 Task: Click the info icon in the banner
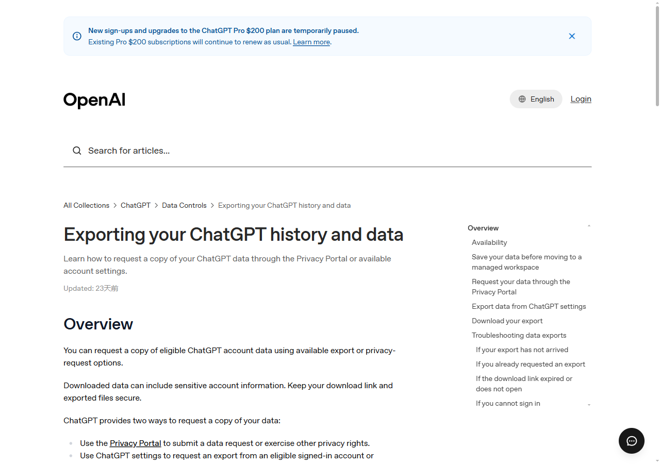77,36
